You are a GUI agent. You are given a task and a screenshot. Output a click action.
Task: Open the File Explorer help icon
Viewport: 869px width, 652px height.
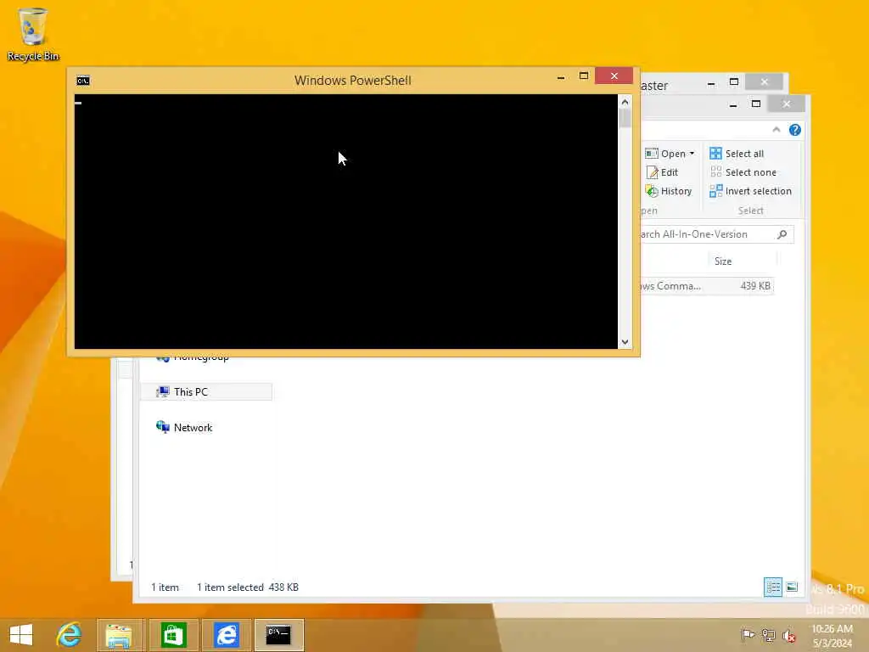[794, 130]
